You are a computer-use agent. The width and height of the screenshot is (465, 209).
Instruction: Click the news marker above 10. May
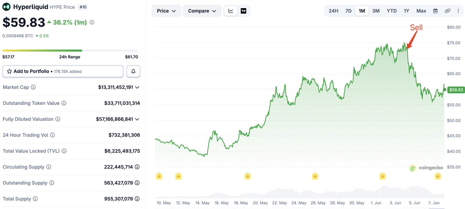click(x=159, y=176)
